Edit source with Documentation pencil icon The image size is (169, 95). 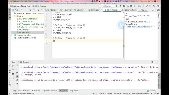[153, 10]
